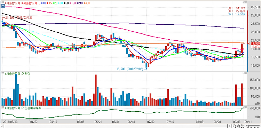Viewport: 261px width, 128px height.
Task: Click the horizontal chart scrollbar track
Action: pos(116,126)
